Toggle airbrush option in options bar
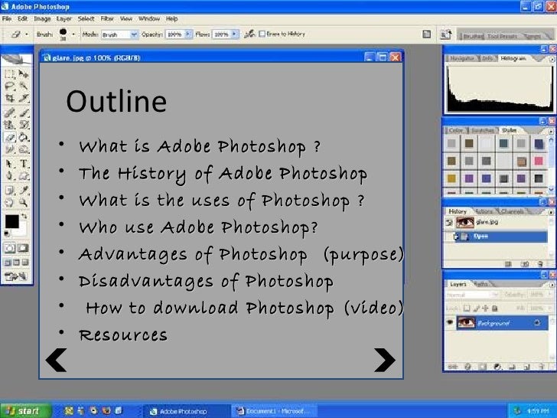557x418 pixels. (249, 34)
